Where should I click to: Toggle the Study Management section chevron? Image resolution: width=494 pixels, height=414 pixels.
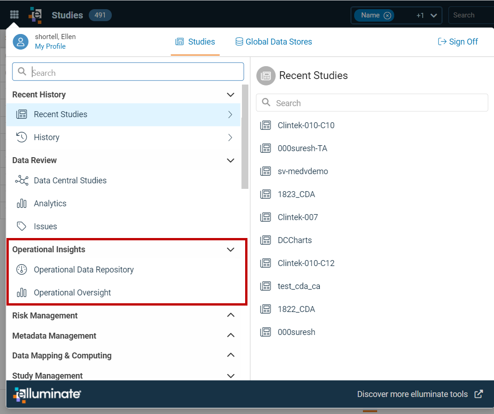coord(230,376)
